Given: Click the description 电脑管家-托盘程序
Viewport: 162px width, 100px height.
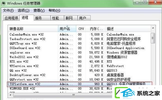Looking at the screenshot, I should [121, 44].
